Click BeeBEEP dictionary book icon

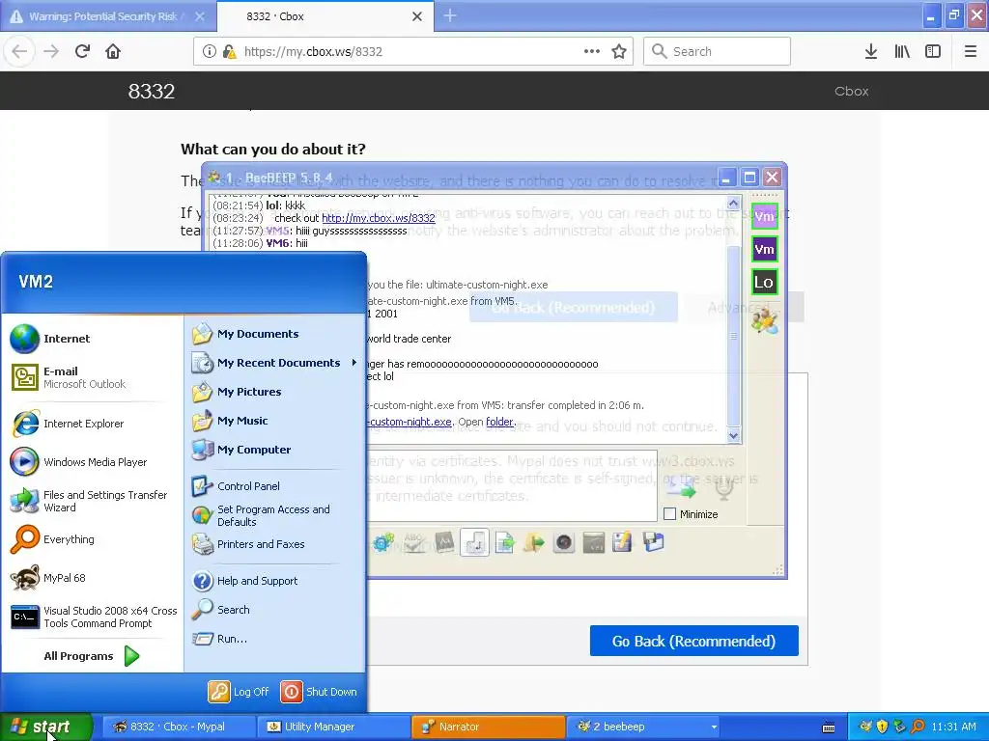point(444,542)
